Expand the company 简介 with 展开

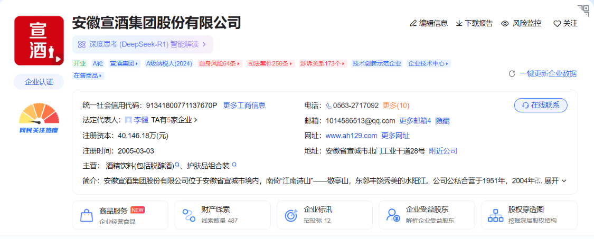click(555, 180)
